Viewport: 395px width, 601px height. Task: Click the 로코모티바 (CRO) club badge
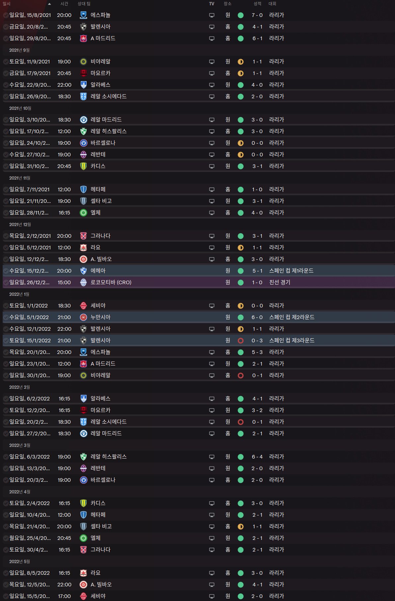pos(84,282)
